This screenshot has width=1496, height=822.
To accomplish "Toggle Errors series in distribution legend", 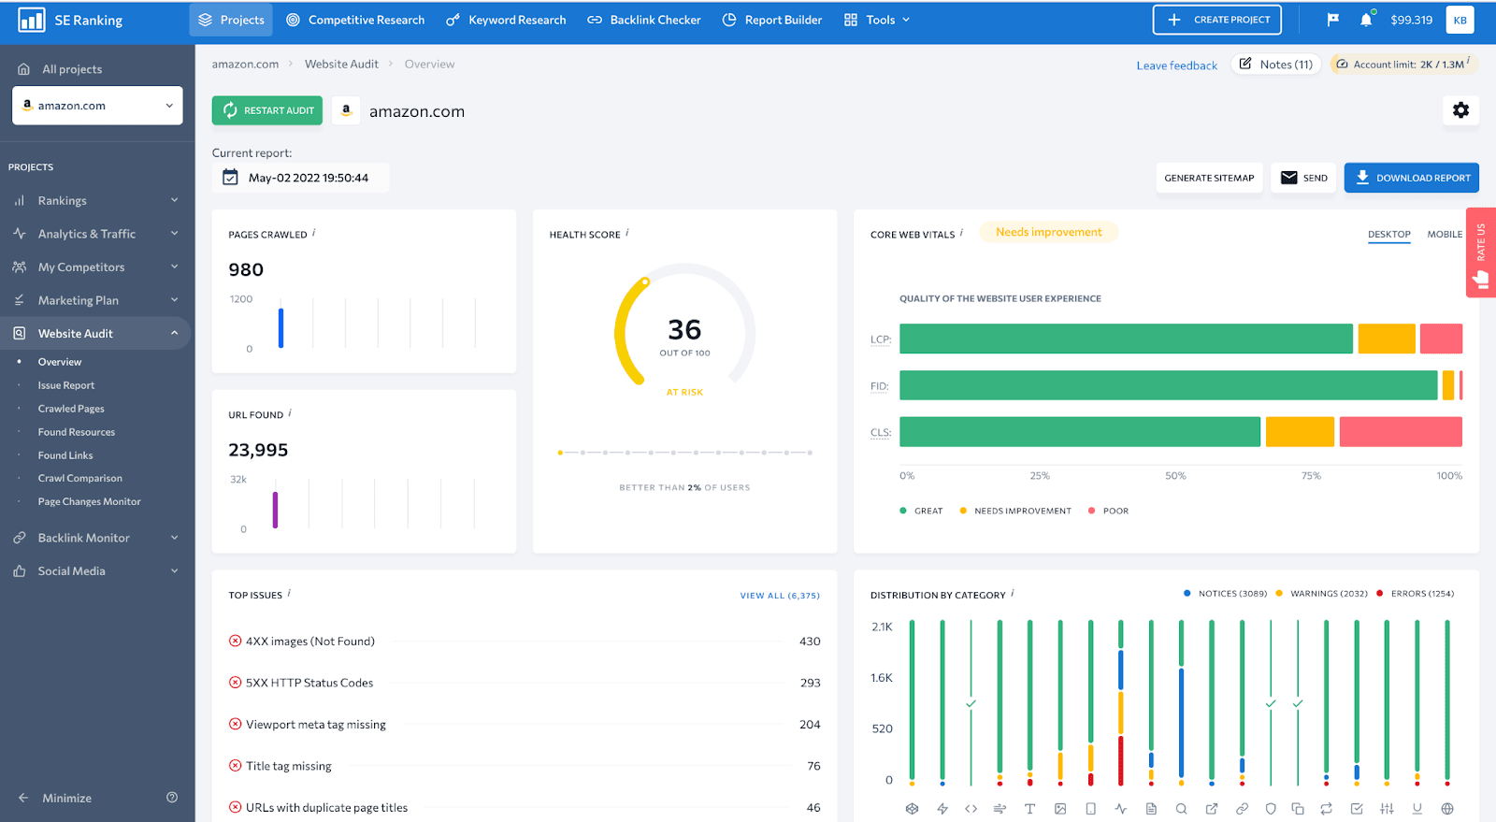I will pyautogui.click(x=1415, y=594).
